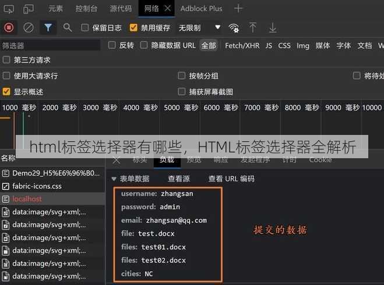The height and width of the screenshot is (285, 384).
Task: Check the 反转 checkbox
Action: tap(112, 45)
